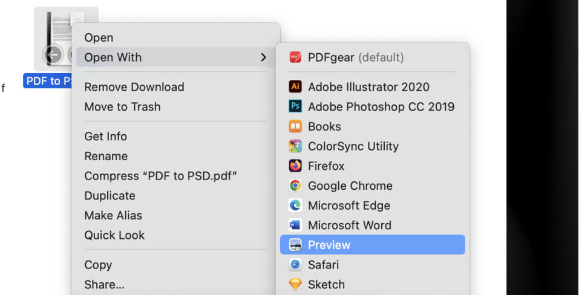Click the Firefox browser icon
The height and width of the screenshot is (295, 579).
[295, 166]
